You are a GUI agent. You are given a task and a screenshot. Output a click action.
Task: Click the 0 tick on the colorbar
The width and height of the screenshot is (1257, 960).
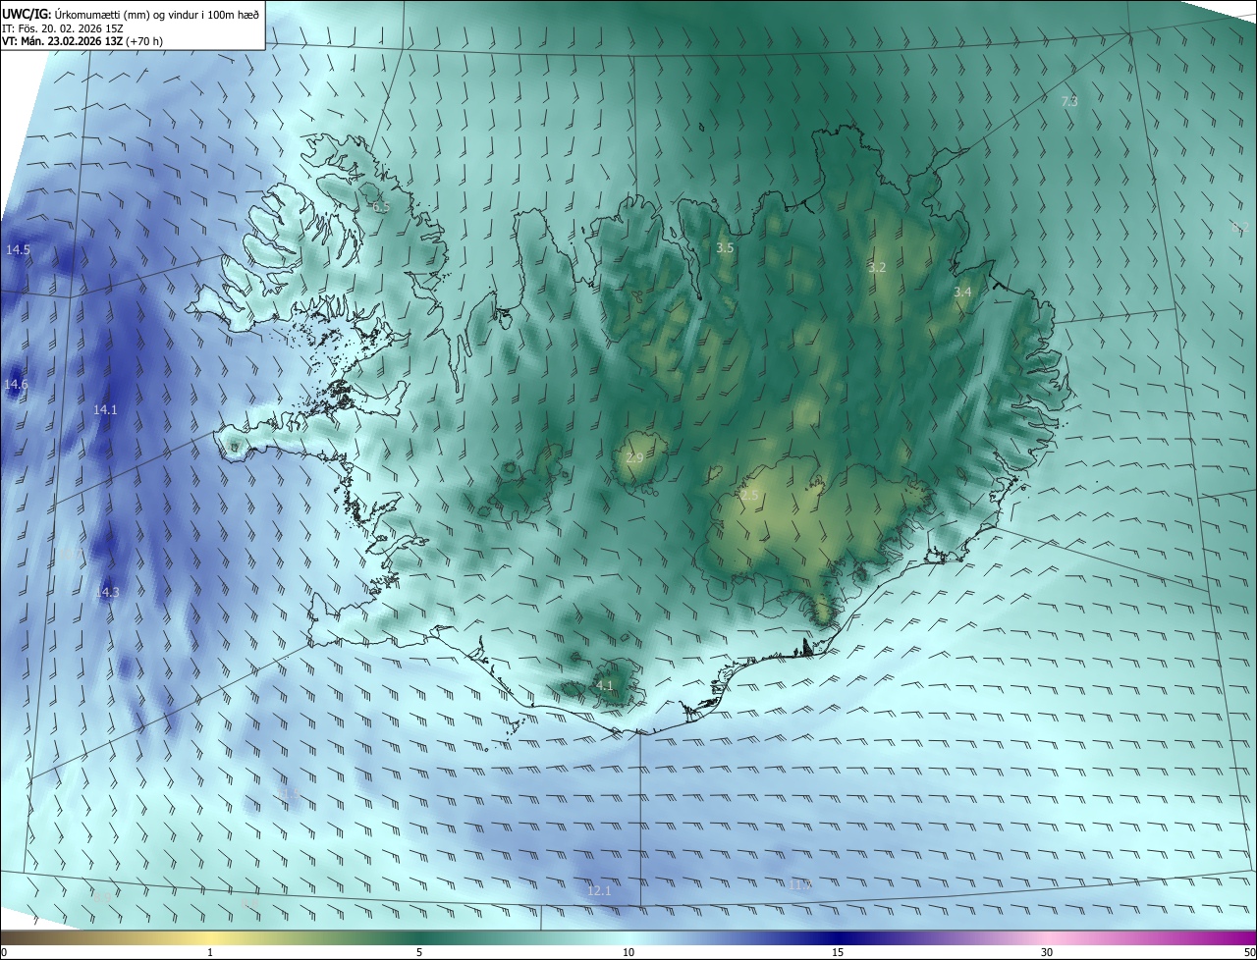coord(4,953)
